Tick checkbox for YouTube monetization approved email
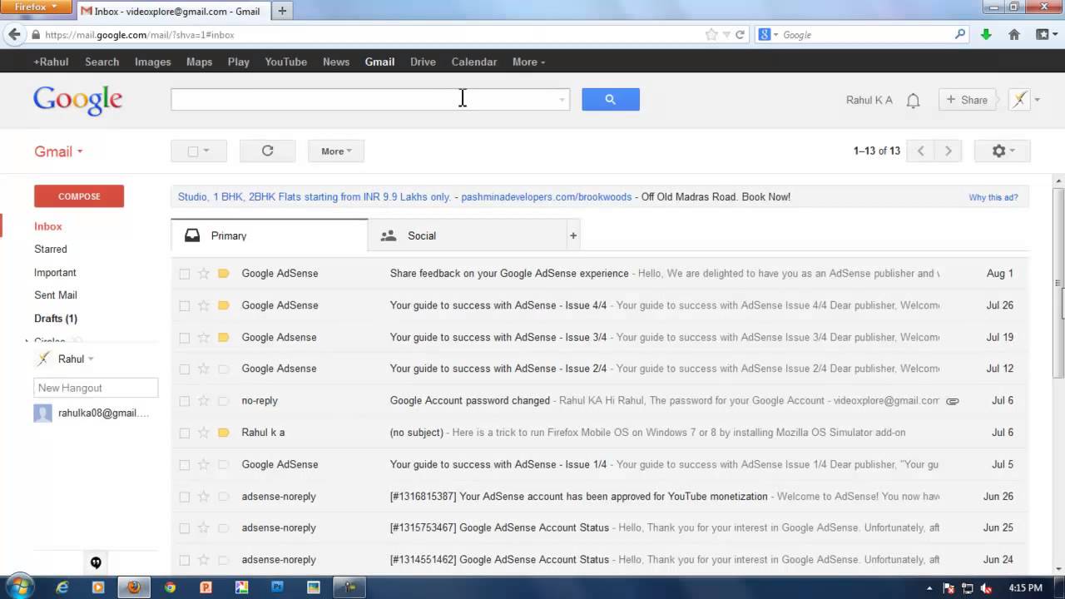 185,497
